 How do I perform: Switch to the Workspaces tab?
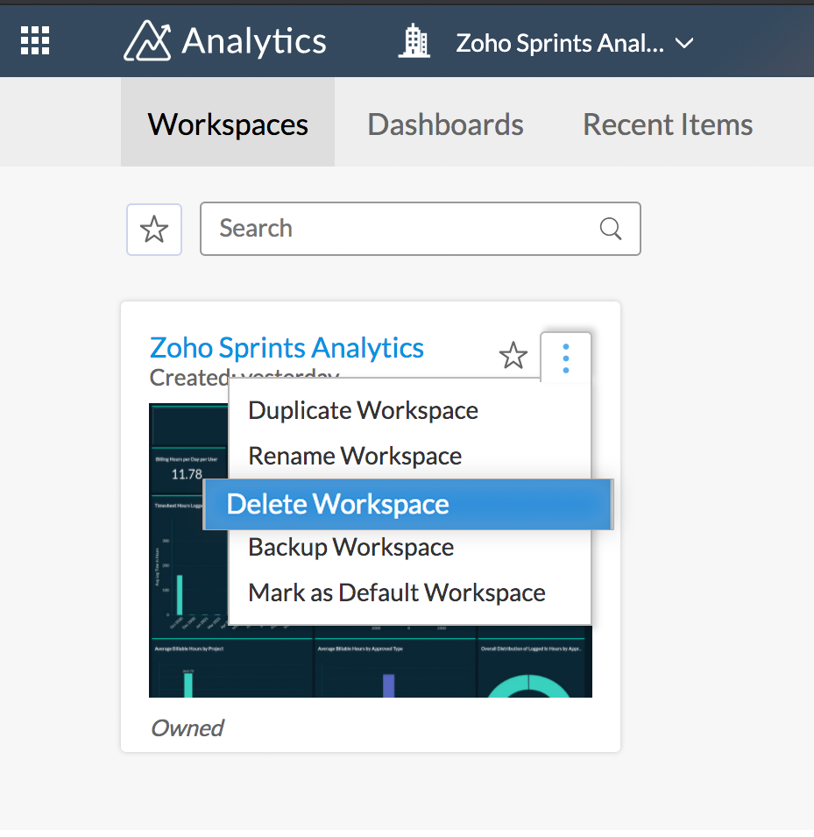tap(228, 124)
